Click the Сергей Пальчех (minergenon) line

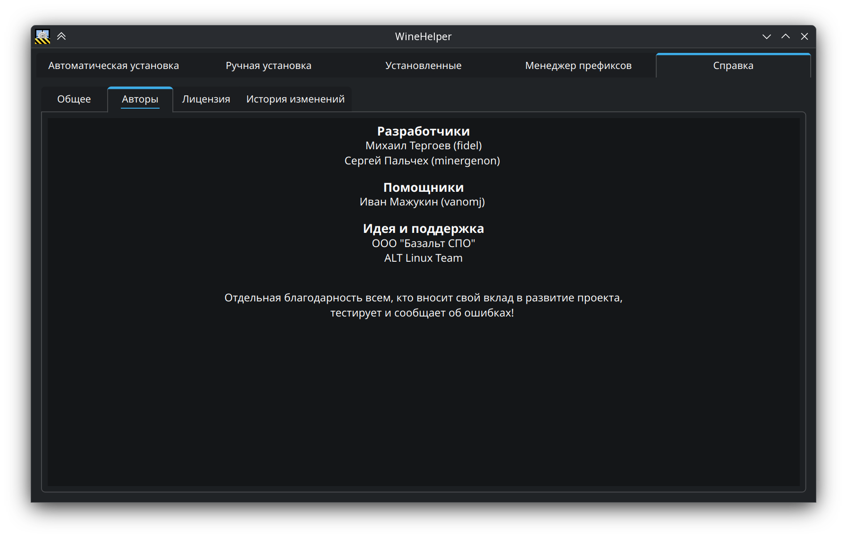(422, 161)
